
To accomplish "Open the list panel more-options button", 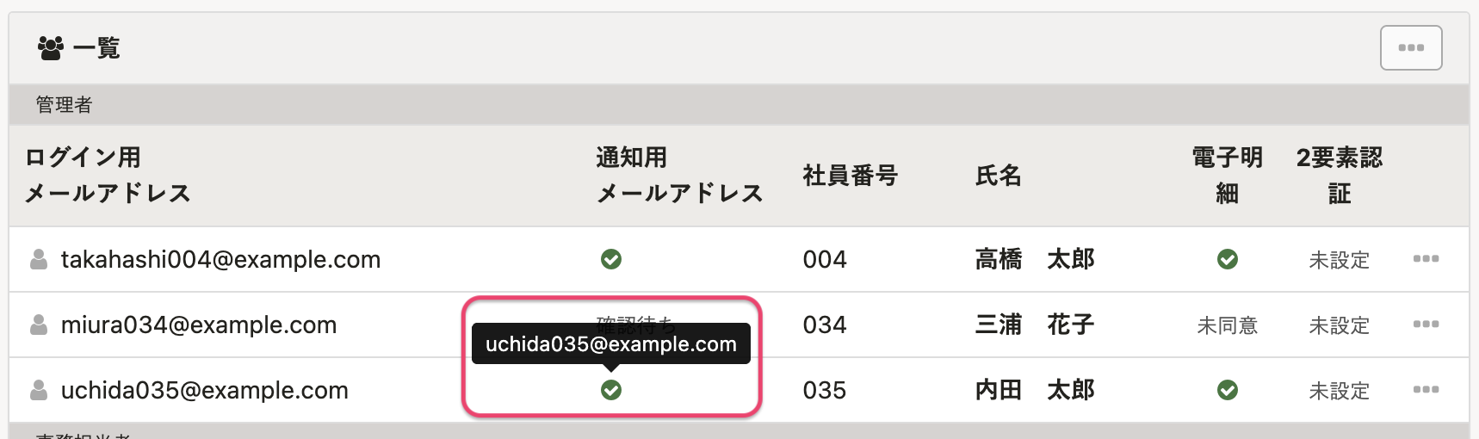I will point(1410,48).
